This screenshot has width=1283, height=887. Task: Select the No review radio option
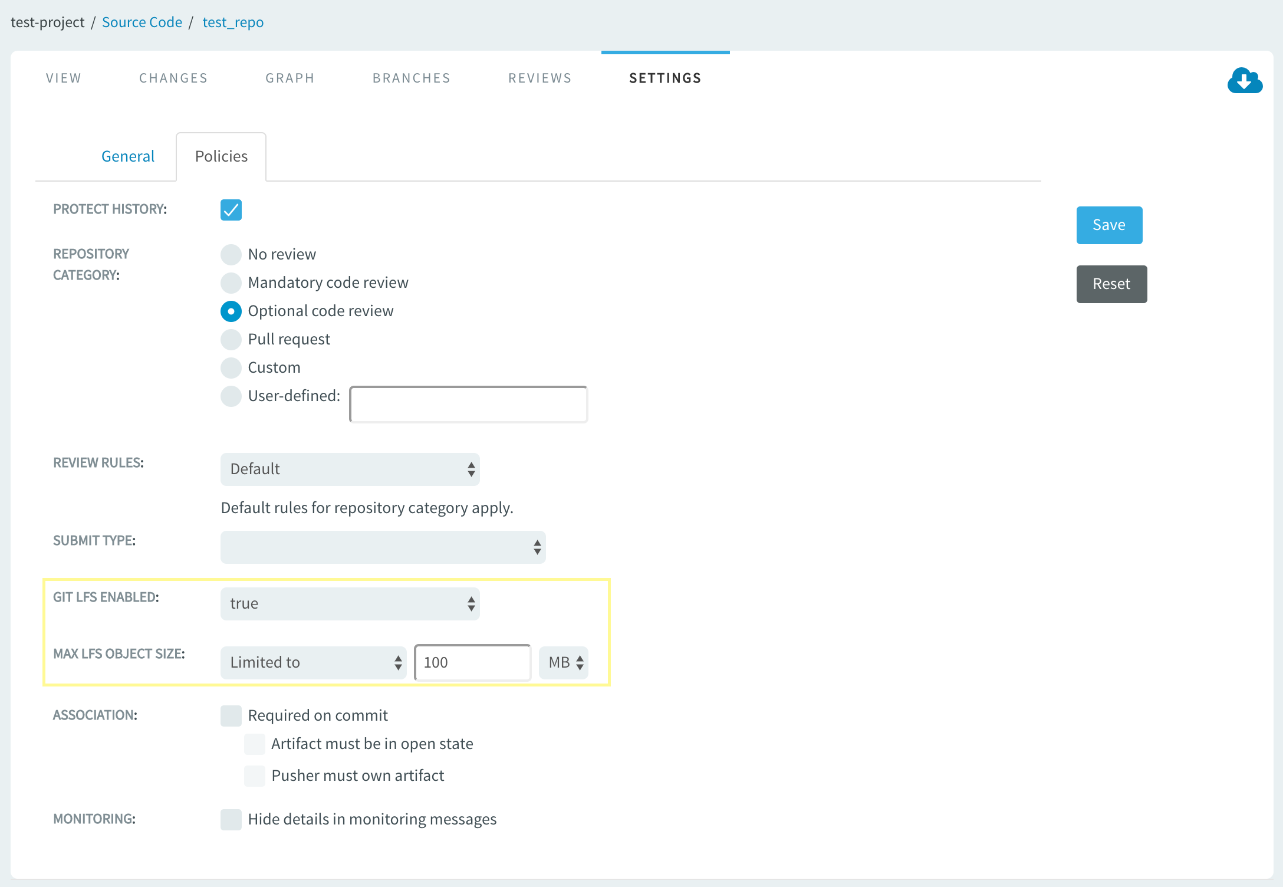pyautogui.click(x=231, y=255)
